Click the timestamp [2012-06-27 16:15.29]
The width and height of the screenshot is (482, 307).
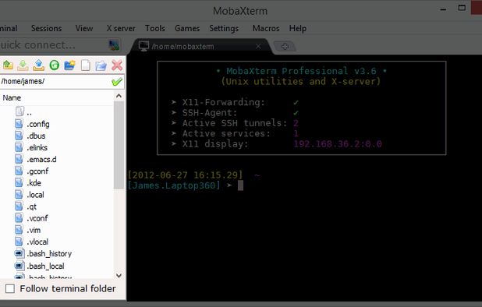(x=185, y=175)
